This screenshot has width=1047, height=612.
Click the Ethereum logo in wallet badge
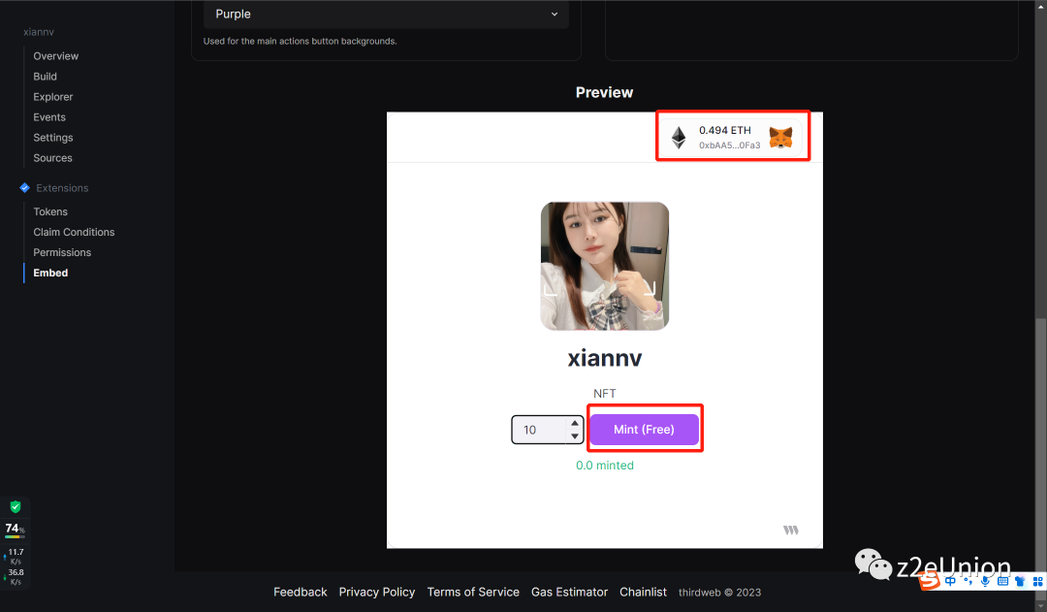coord(679,138)
